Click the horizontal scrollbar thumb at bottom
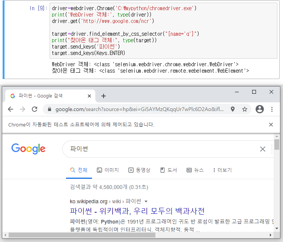The width and height of the screenshot is (283, 242). click(82, 235)
